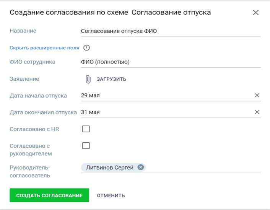Click the paperclip attachment icon
This screenshot has width=270, height=210.
tap(88, 79)
